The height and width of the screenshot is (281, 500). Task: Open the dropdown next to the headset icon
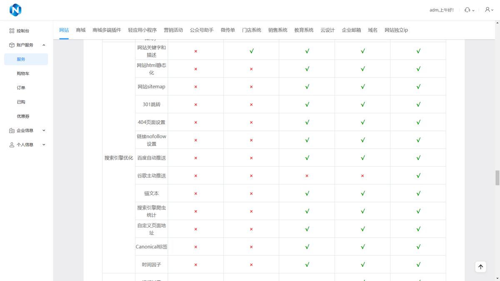[473, 10]
